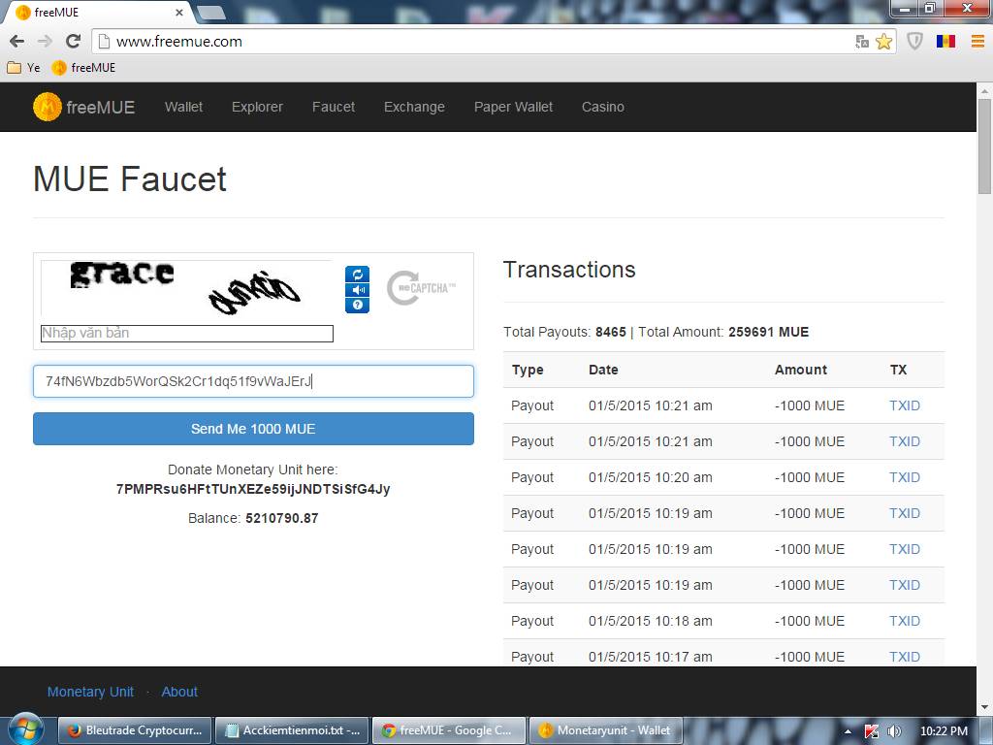Click the captcha text input field
Screen dimensions: 993x745
(x=187, y=334)
